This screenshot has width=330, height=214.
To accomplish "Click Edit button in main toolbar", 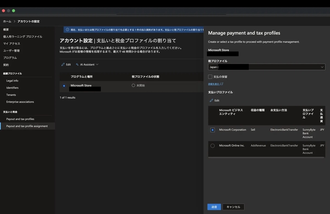I will click(66, 65).
